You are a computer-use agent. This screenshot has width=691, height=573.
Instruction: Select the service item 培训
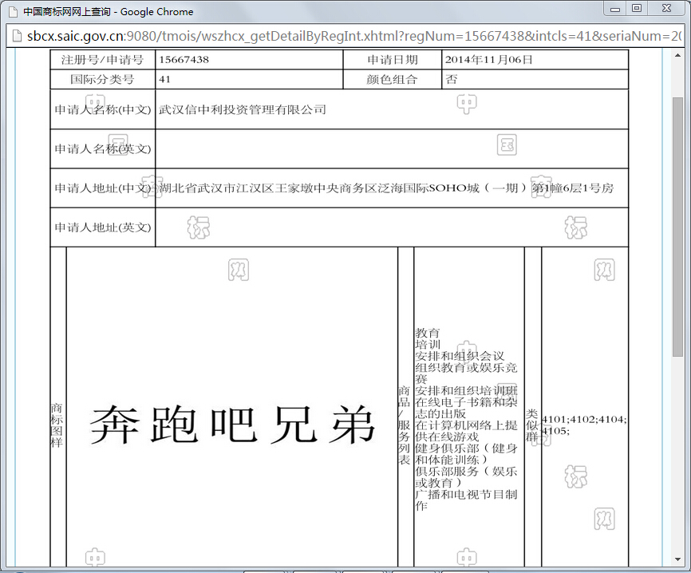(428, 344)
